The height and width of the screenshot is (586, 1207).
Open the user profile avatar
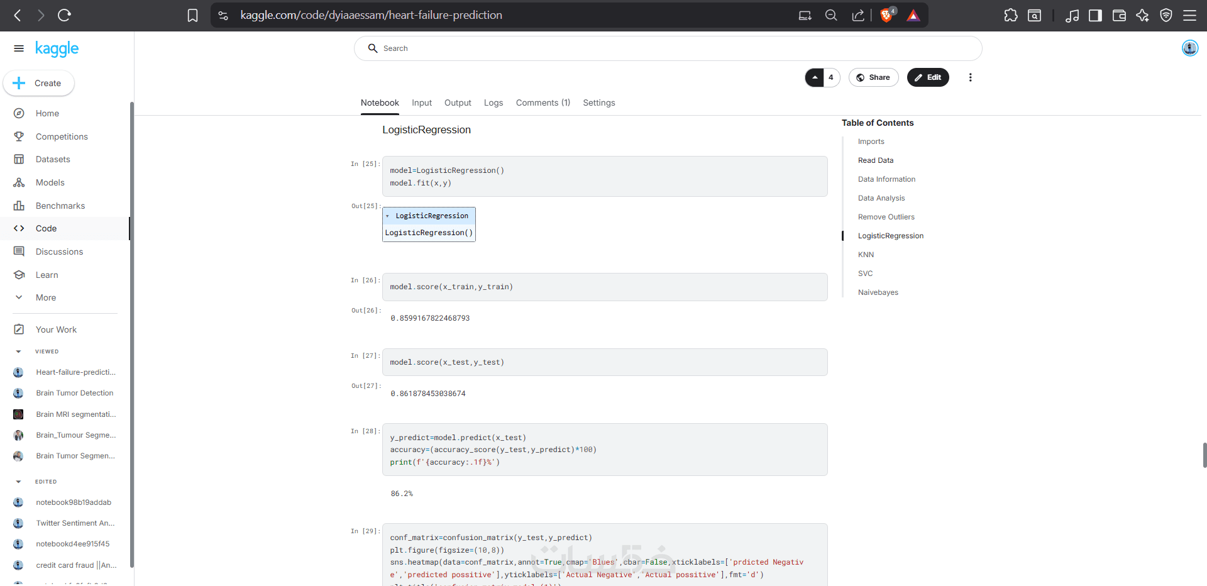(x=1189, y=48)
